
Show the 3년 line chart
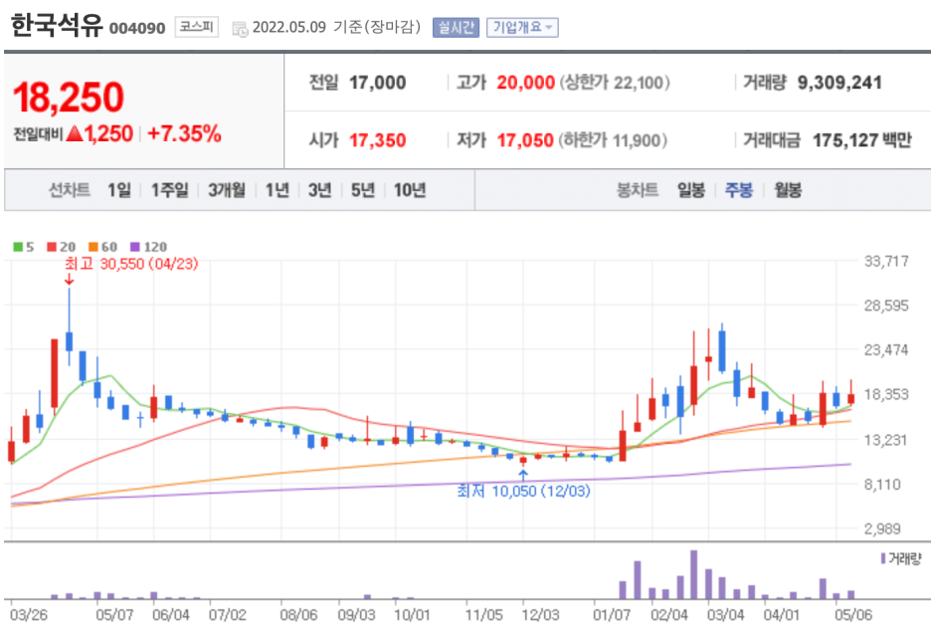[319, 190]
